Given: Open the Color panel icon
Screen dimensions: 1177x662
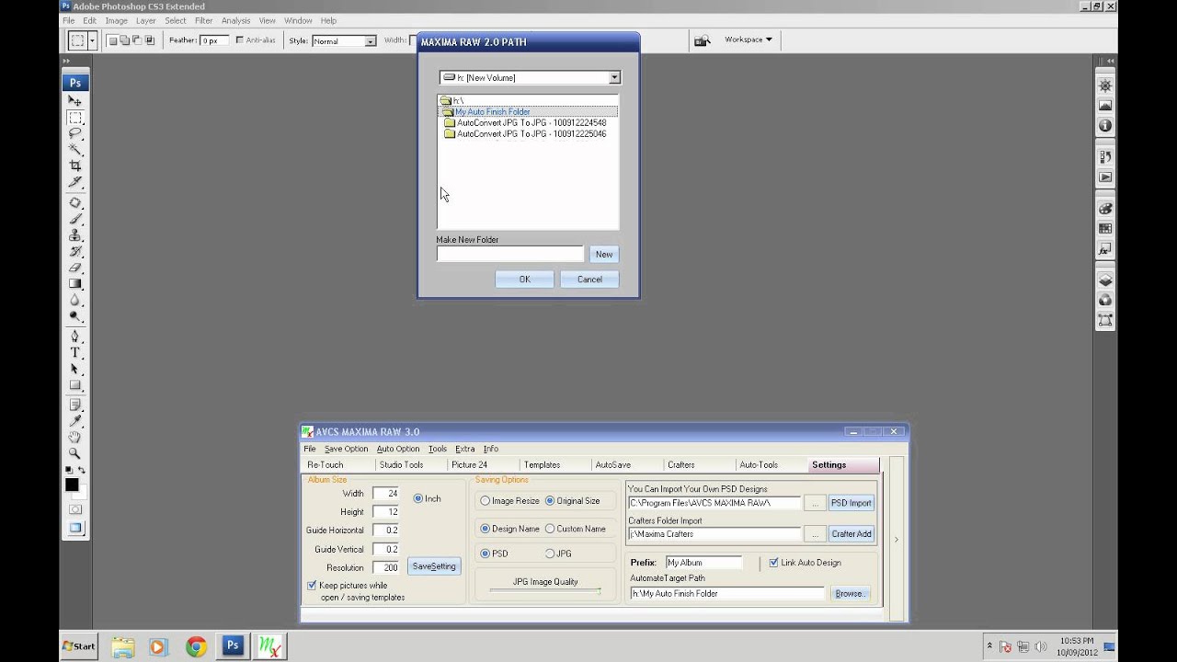Looking at the screenshot, I should pos(1105,209).
